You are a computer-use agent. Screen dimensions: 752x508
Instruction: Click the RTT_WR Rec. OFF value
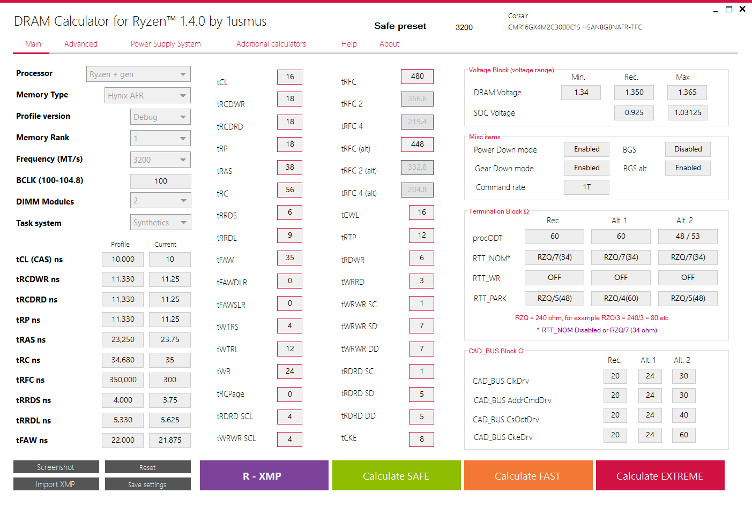pos(554,278)
